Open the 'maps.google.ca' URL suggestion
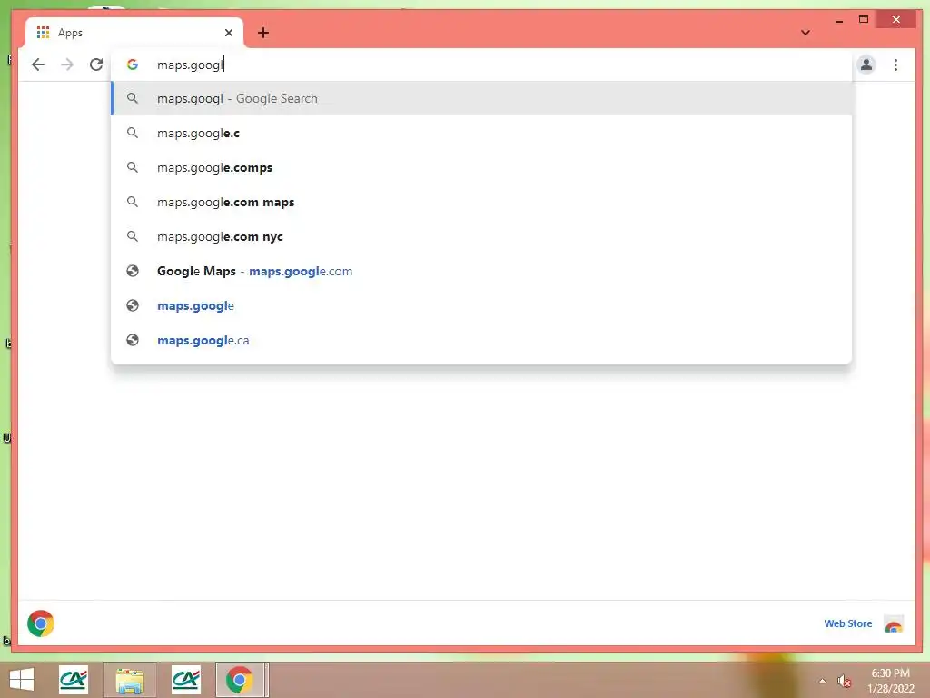The image size is (930, 698). [481, 340]
